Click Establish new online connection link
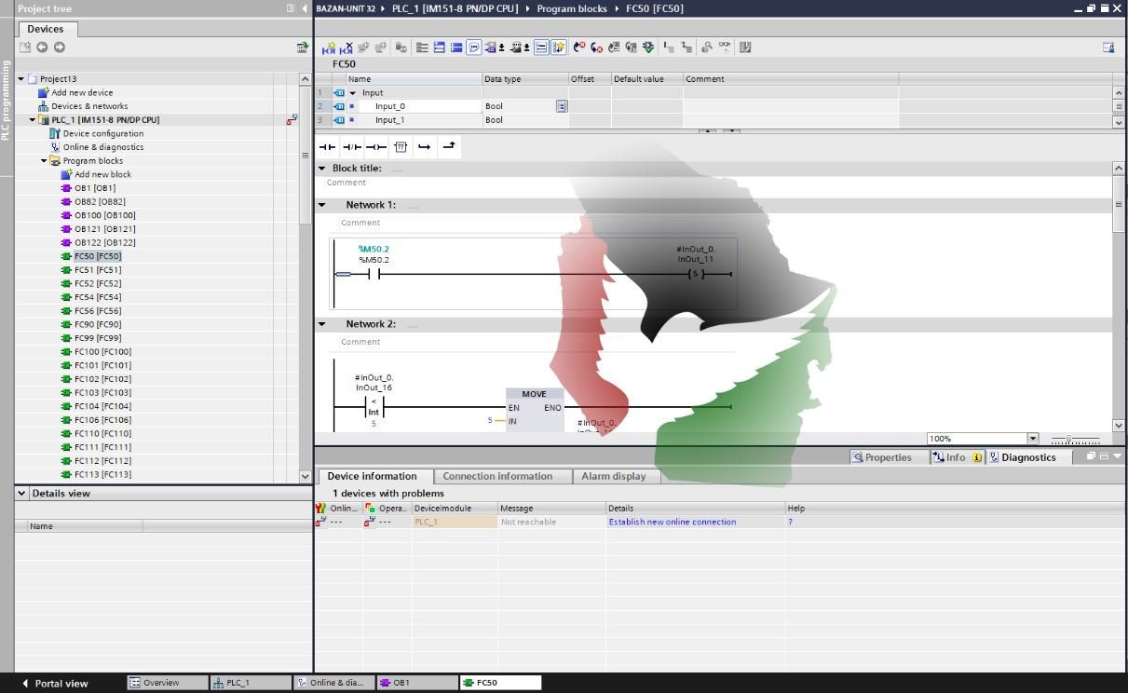 click(x=672, y=522)
